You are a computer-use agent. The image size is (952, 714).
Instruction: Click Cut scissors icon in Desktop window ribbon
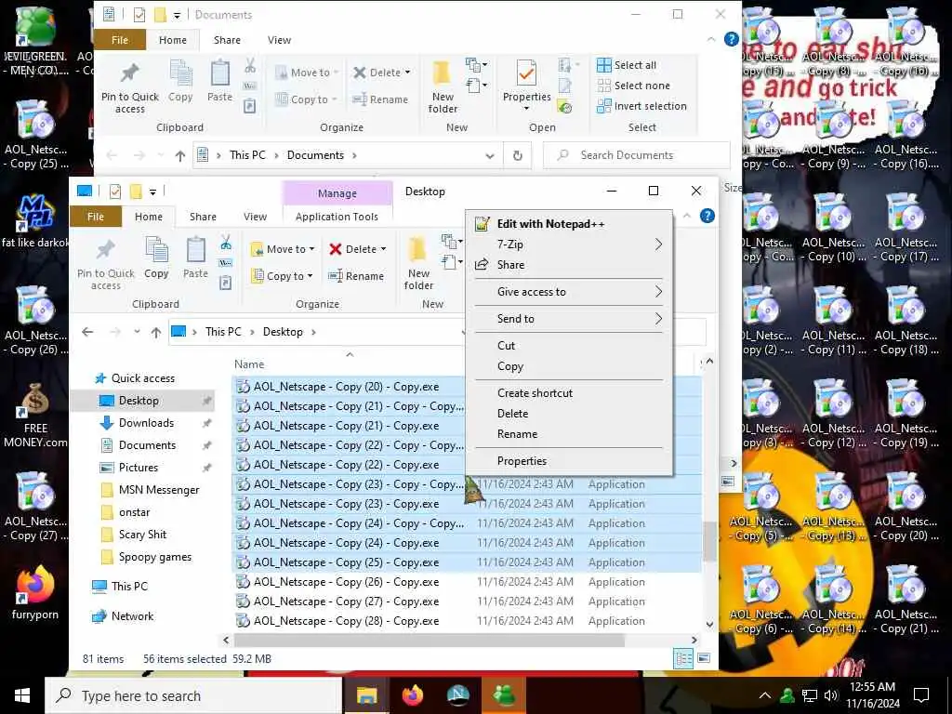(226, 243)
